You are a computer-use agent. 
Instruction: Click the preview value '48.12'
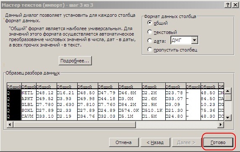click(46, 93)
